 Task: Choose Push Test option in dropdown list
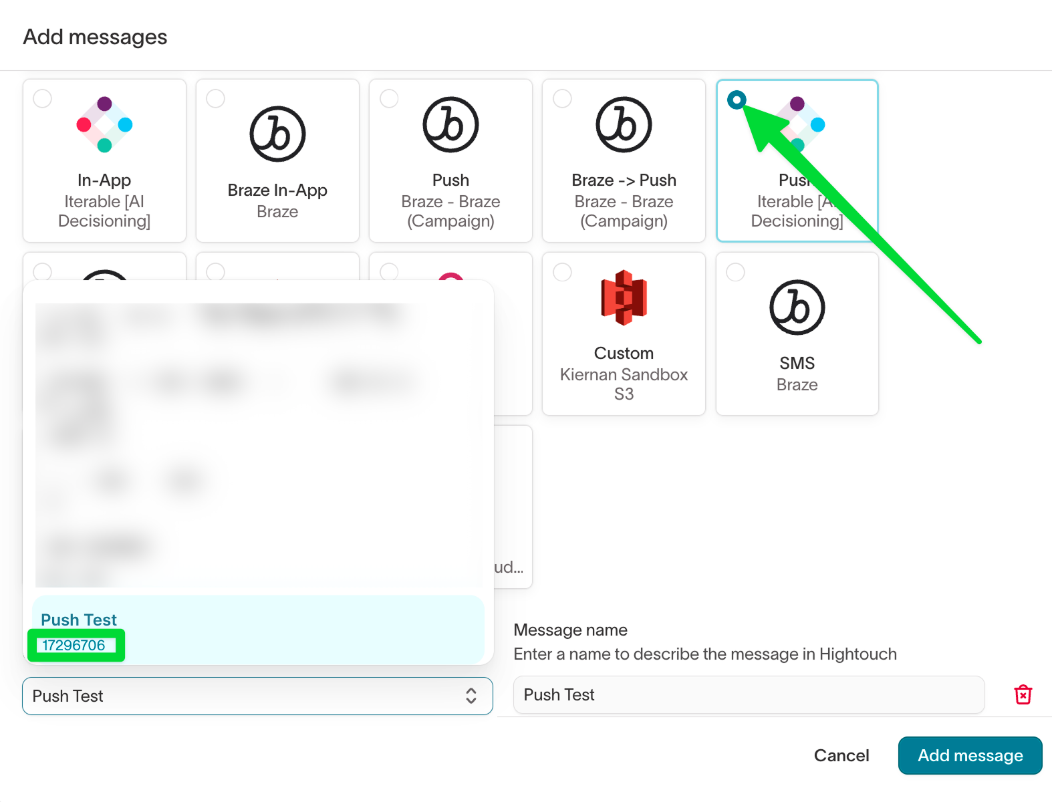coord(79,620)
